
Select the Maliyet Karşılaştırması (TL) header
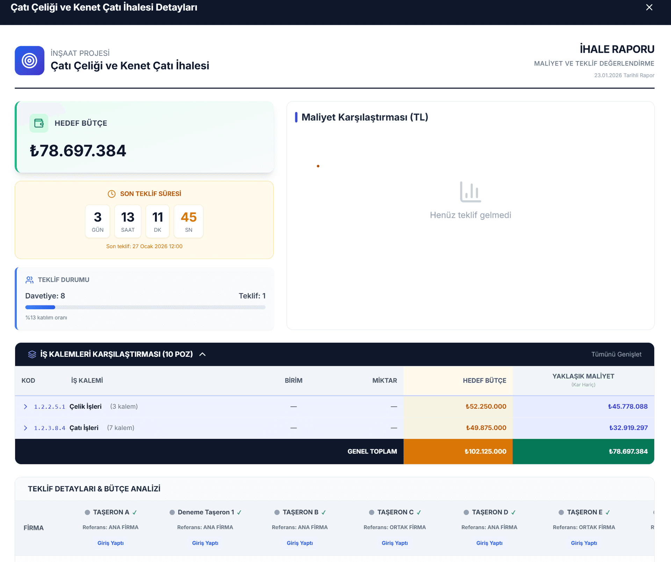[x=365, y=118]
